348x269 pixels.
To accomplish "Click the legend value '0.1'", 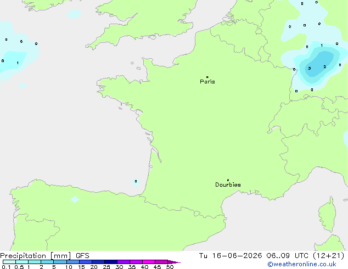I will pos(6,267).
